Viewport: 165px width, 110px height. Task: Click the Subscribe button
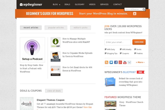coord(139,42)
